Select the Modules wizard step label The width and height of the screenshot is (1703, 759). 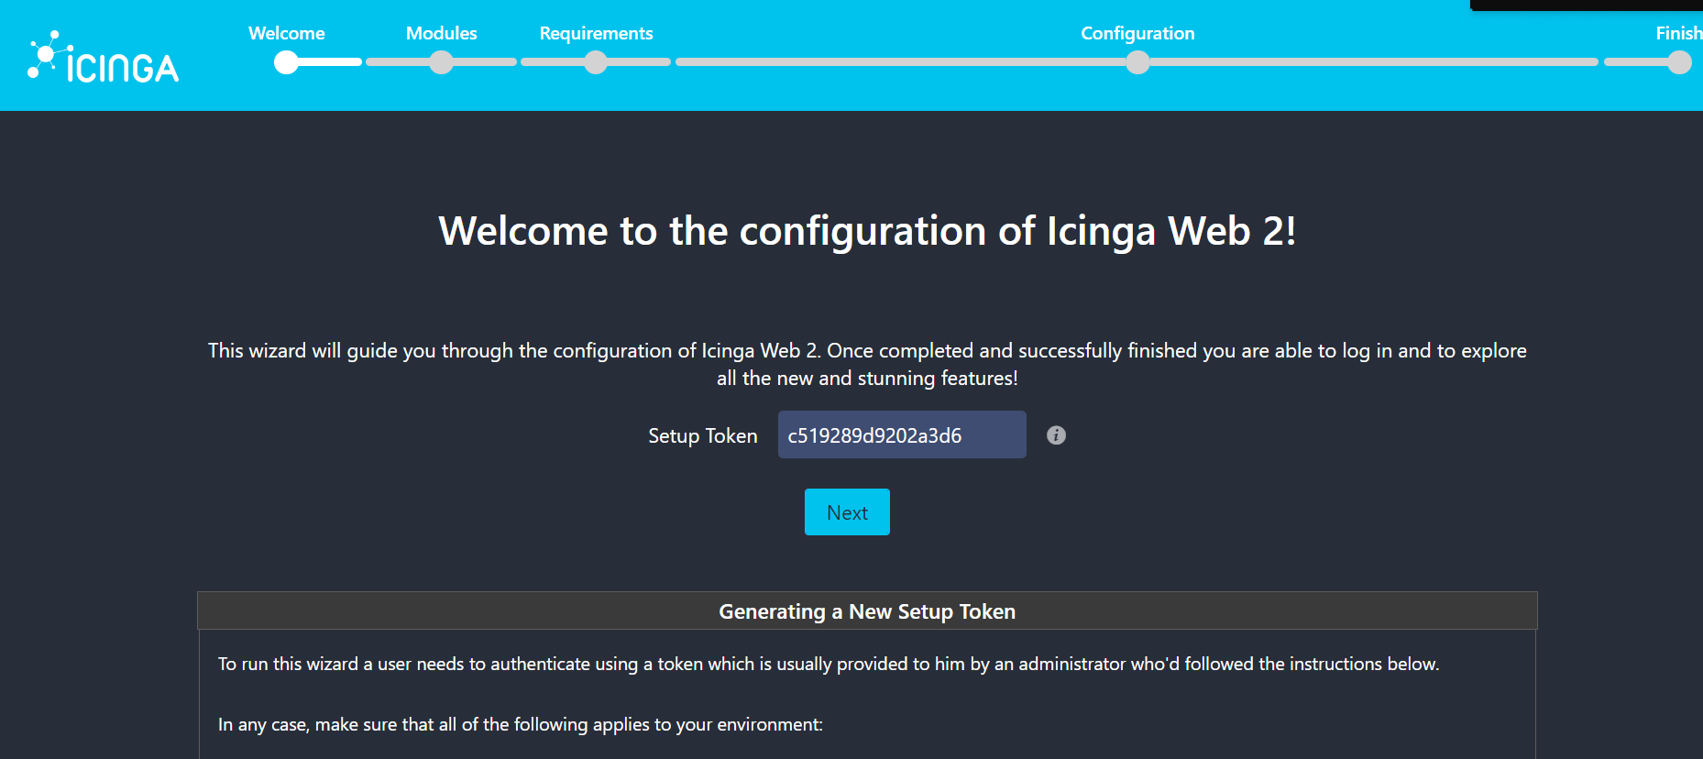tap(442, 34)
